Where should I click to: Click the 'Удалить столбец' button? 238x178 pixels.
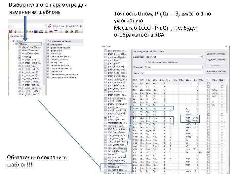click(x=216, y=59)
